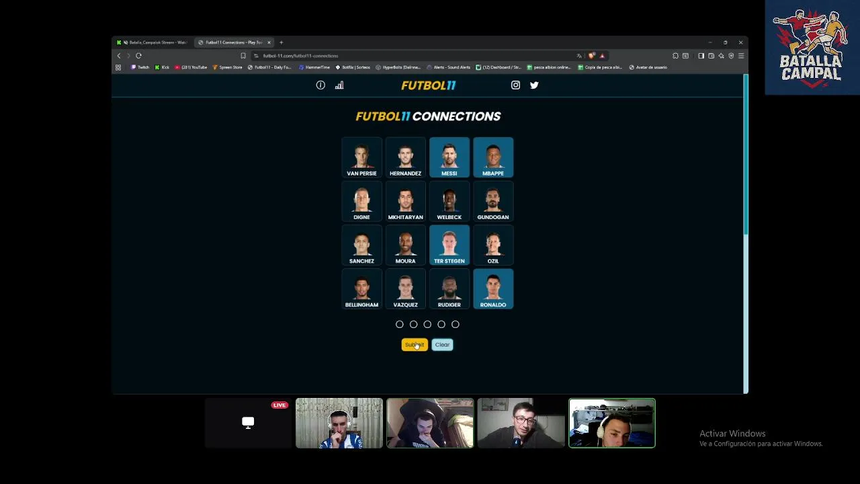This screenshot has width=860, height=484.
Task: Select the Vazquez player card
Action: pyautogui.click(x=405, y=288)
